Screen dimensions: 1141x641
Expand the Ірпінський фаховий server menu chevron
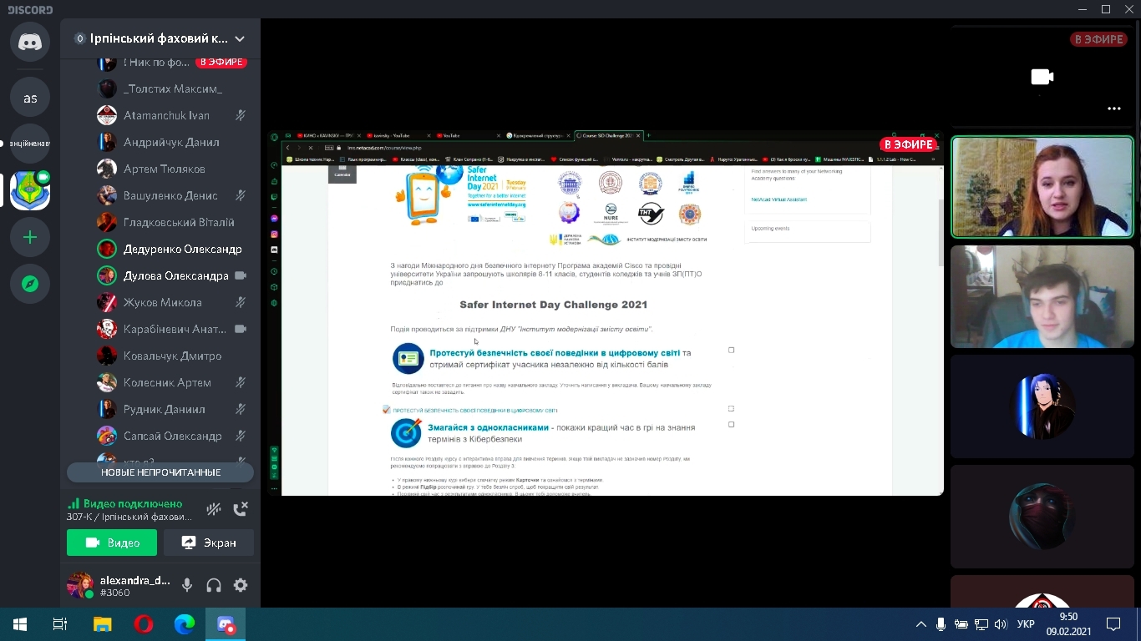(240, 38)
